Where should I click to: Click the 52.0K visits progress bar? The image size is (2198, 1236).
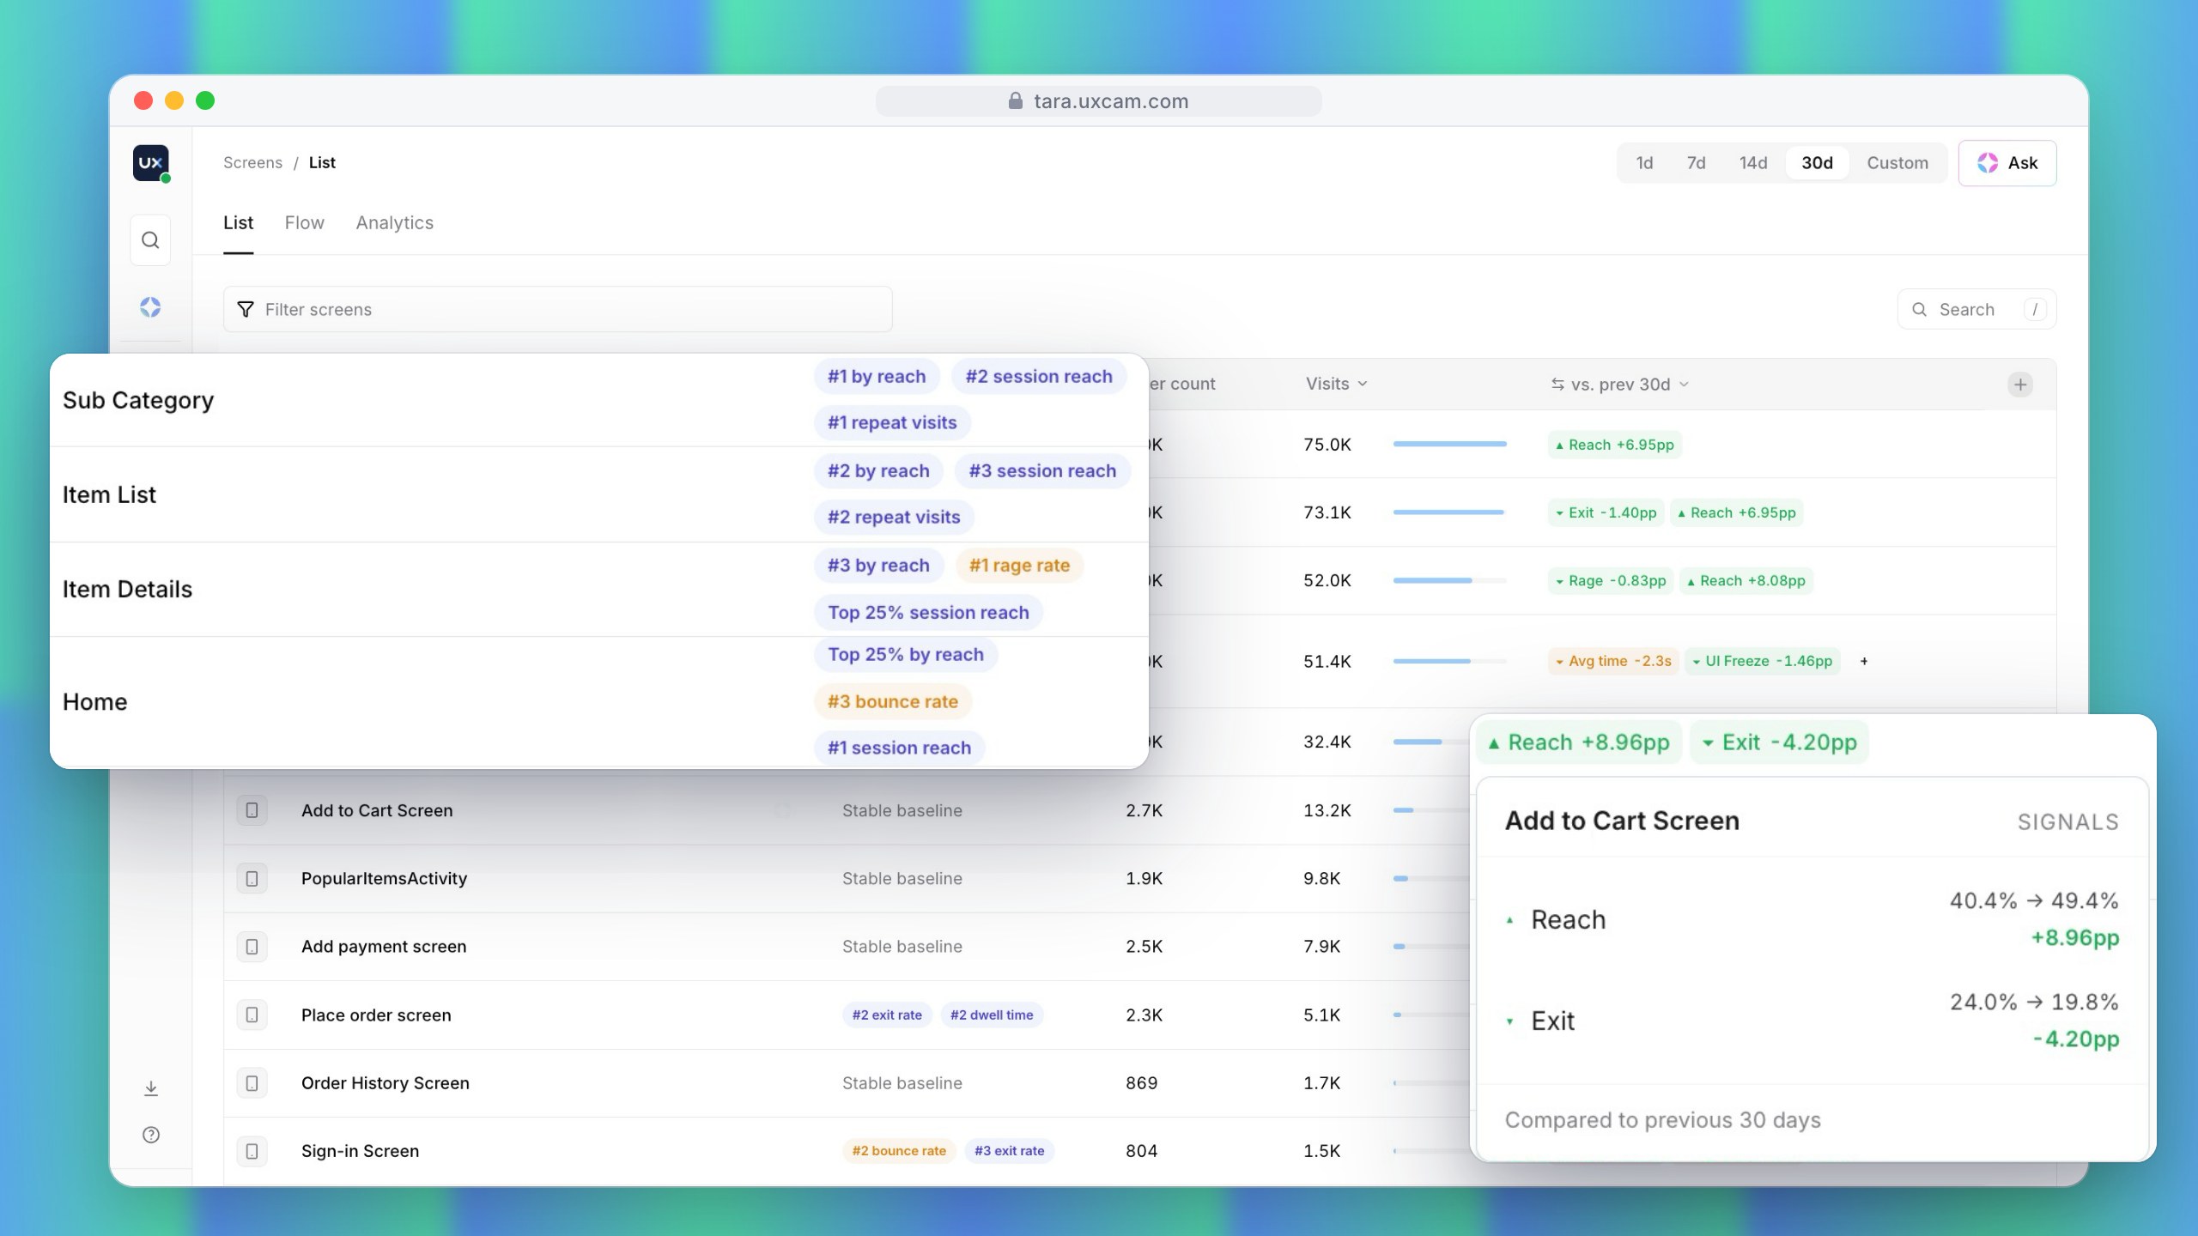(x=1449, y=580)
